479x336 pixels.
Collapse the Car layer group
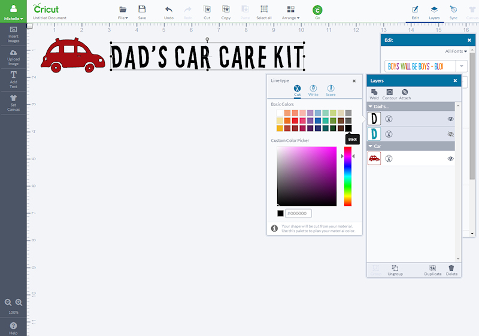point(371,146)
